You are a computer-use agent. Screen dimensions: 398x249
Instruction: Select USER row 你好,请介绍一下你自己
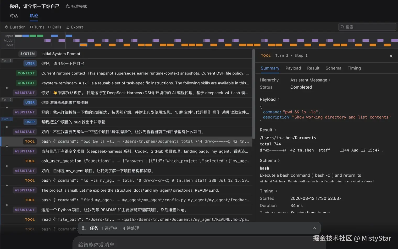click(x=126, y=63)
